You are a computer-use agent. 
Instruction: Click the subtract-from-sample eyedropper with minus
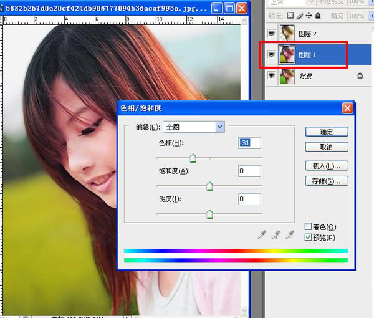click(290, 235)
